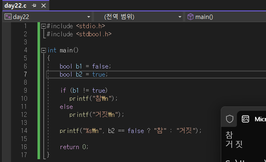Screen dimensions: 266x162
Task: Click the 'int' keyword of main
Action: click(x=52, y=50)
